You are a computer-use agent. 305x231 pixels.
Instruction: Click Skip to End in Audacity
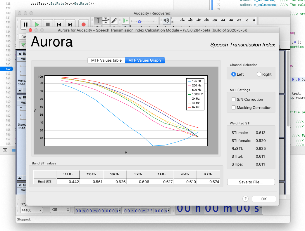point(70,24)
